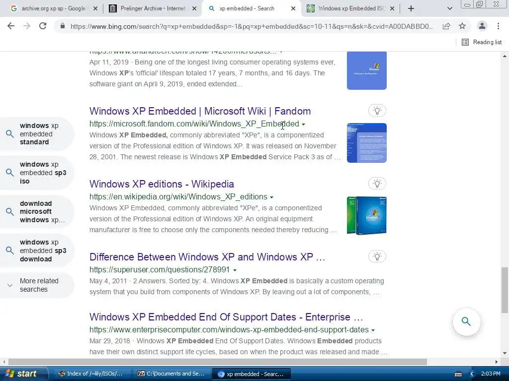Open the Reading list panel

coord(482,42)
